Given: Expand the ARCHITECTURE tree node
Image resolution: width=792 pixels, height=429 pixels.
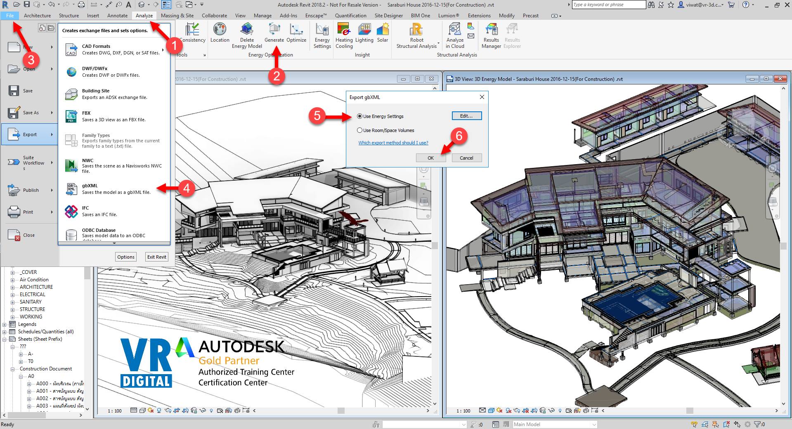Looking at the screenshot, I should [x=12, y=287].
